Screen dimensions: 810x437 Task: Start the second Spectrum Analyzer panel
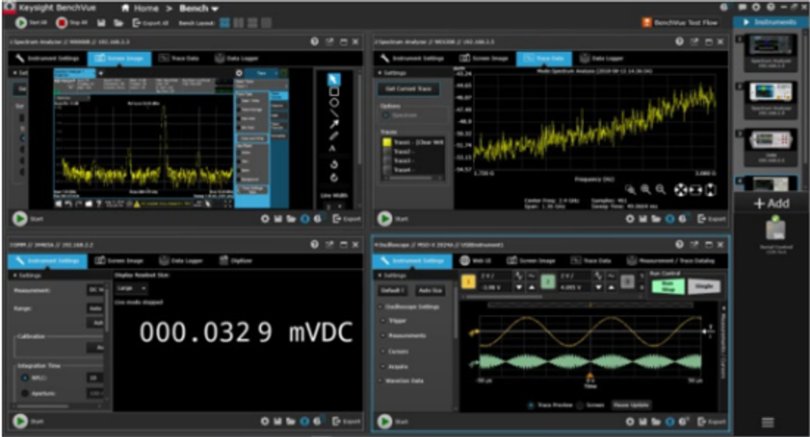pos(385,219)
